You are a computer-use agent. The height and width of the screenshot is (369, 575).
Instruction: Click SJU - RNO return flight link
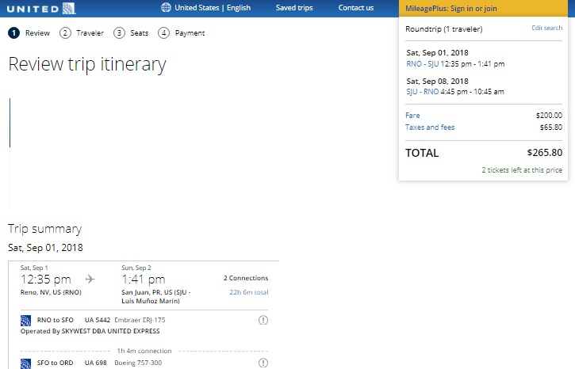coord(423,92)
